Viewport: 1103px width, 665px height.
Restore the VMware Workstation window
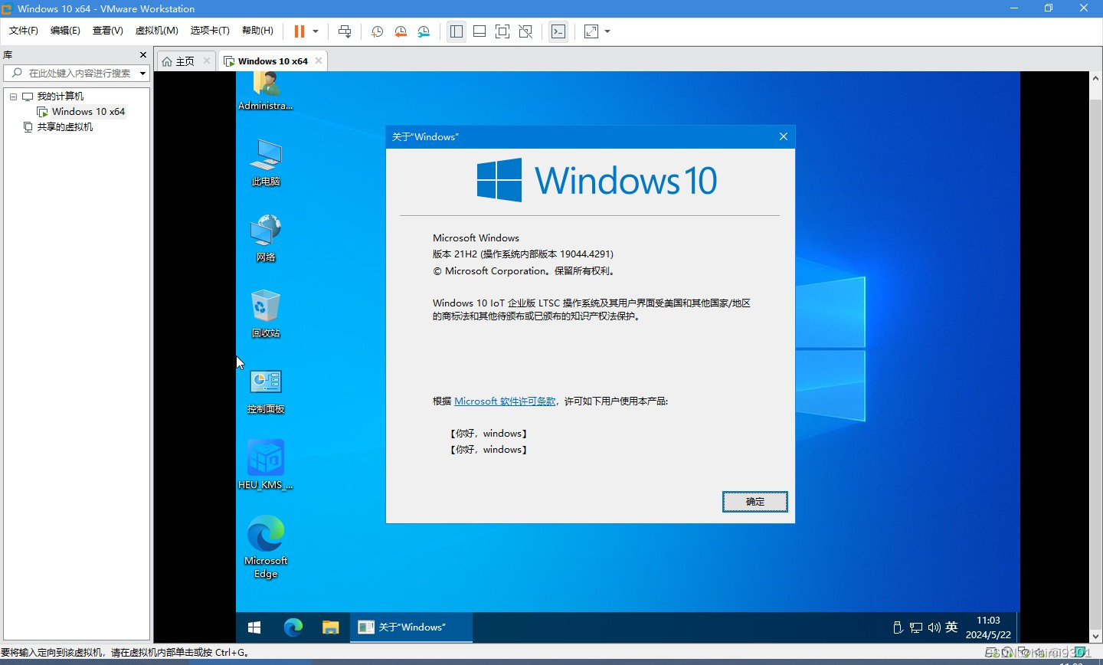[1049, 8]
